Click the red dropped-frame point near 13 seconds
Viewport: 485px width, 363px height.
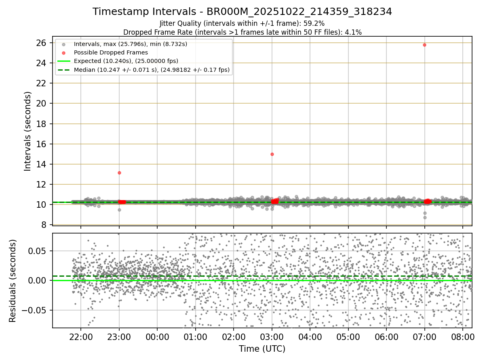(119, 173)
